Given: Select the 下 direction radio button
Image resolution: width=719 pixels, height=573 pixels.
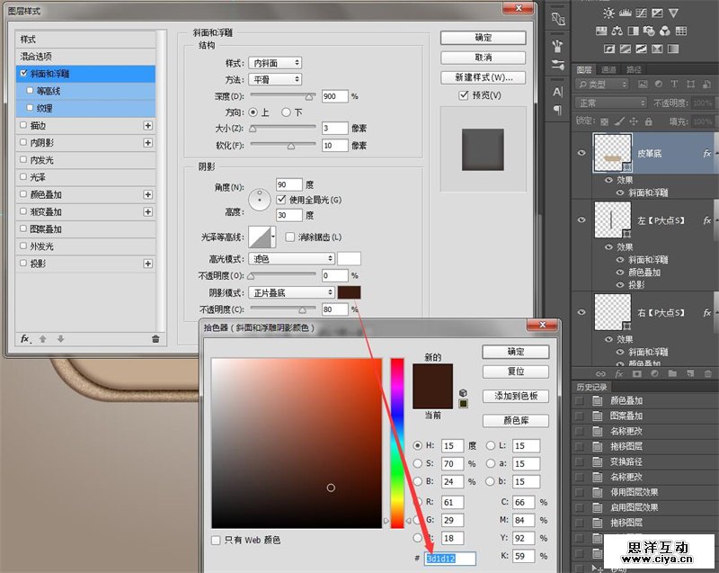Looking at the screenshot, I should click(286, 112).
